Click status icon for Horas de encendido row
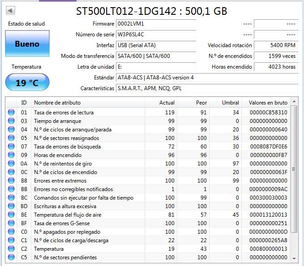The height and width of the screenshot is (266, 304). (11, 155)
